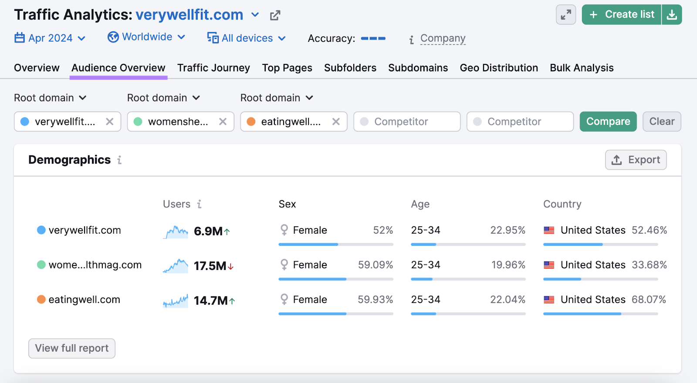Remove verywellfit domain with X icon
Image resolution: width=697 pixels, height=383 pixels.
[110, 122]
